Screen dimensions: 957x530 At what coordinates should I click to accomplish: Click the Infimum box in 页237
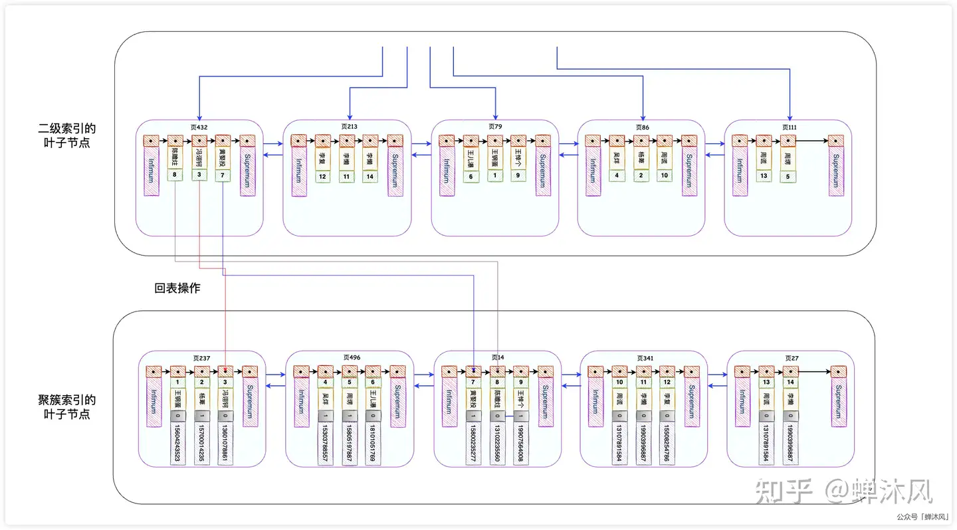pyautogui.click(x=155, y=402)
